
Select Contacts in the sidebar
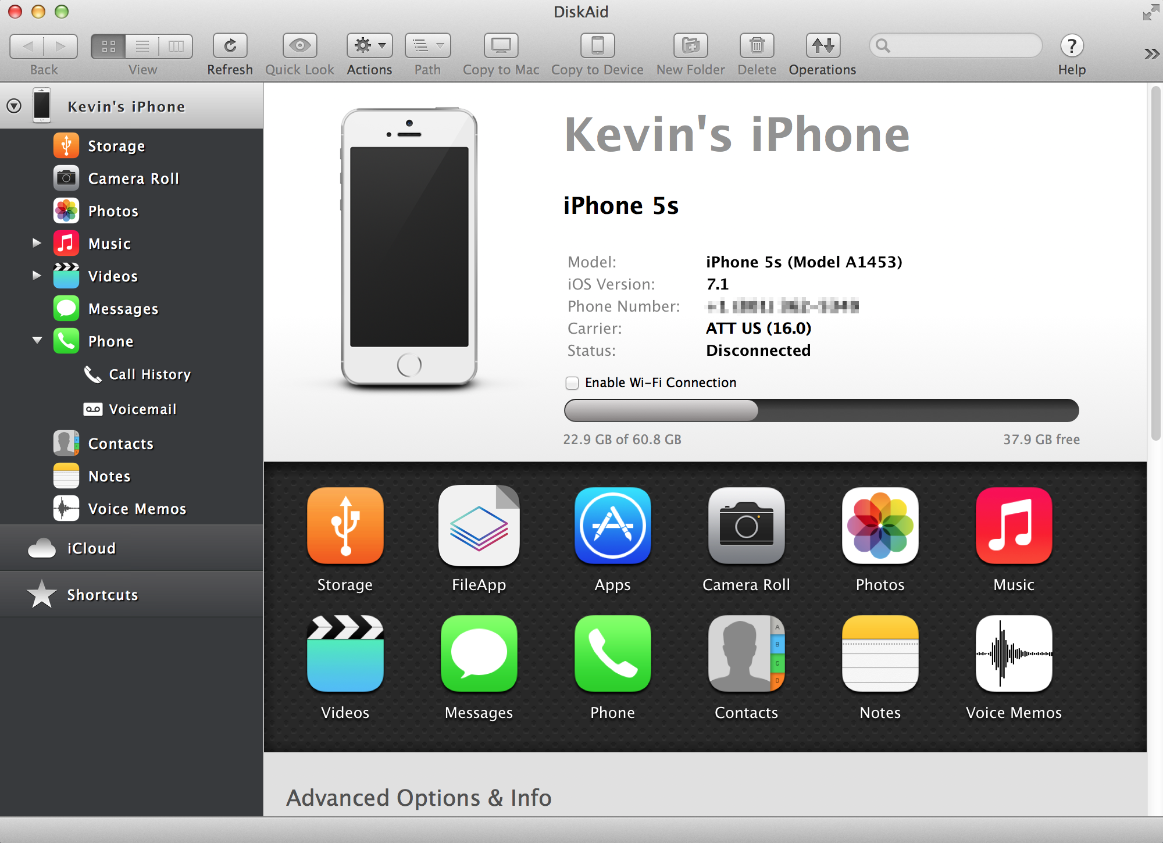[131, 444]
